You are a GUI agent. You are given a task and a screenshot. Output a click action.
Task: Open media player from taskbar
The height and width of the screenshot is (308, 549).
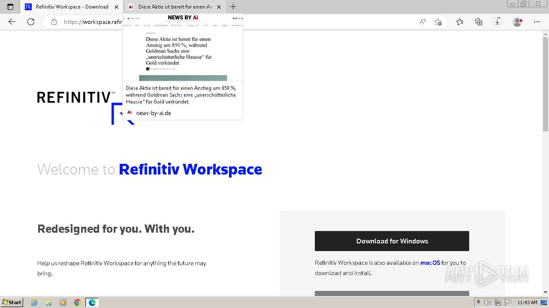pyautogui.click(x=63, y=302)
